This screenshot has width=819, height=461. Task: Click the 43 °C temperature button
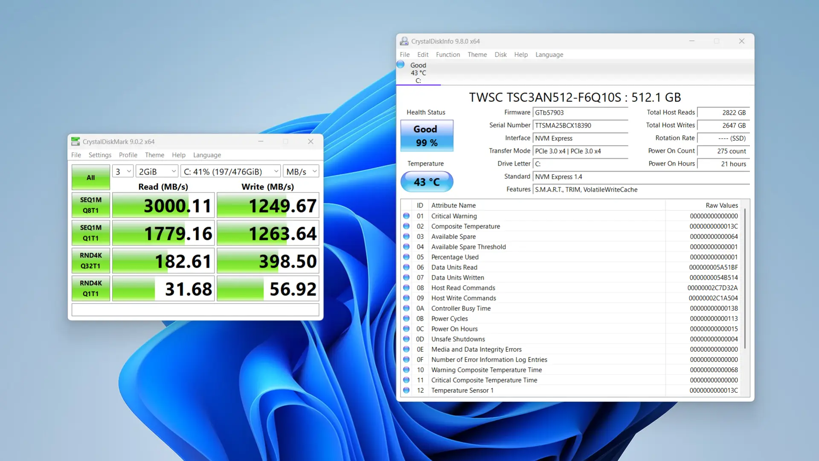[x=427, y=182]
